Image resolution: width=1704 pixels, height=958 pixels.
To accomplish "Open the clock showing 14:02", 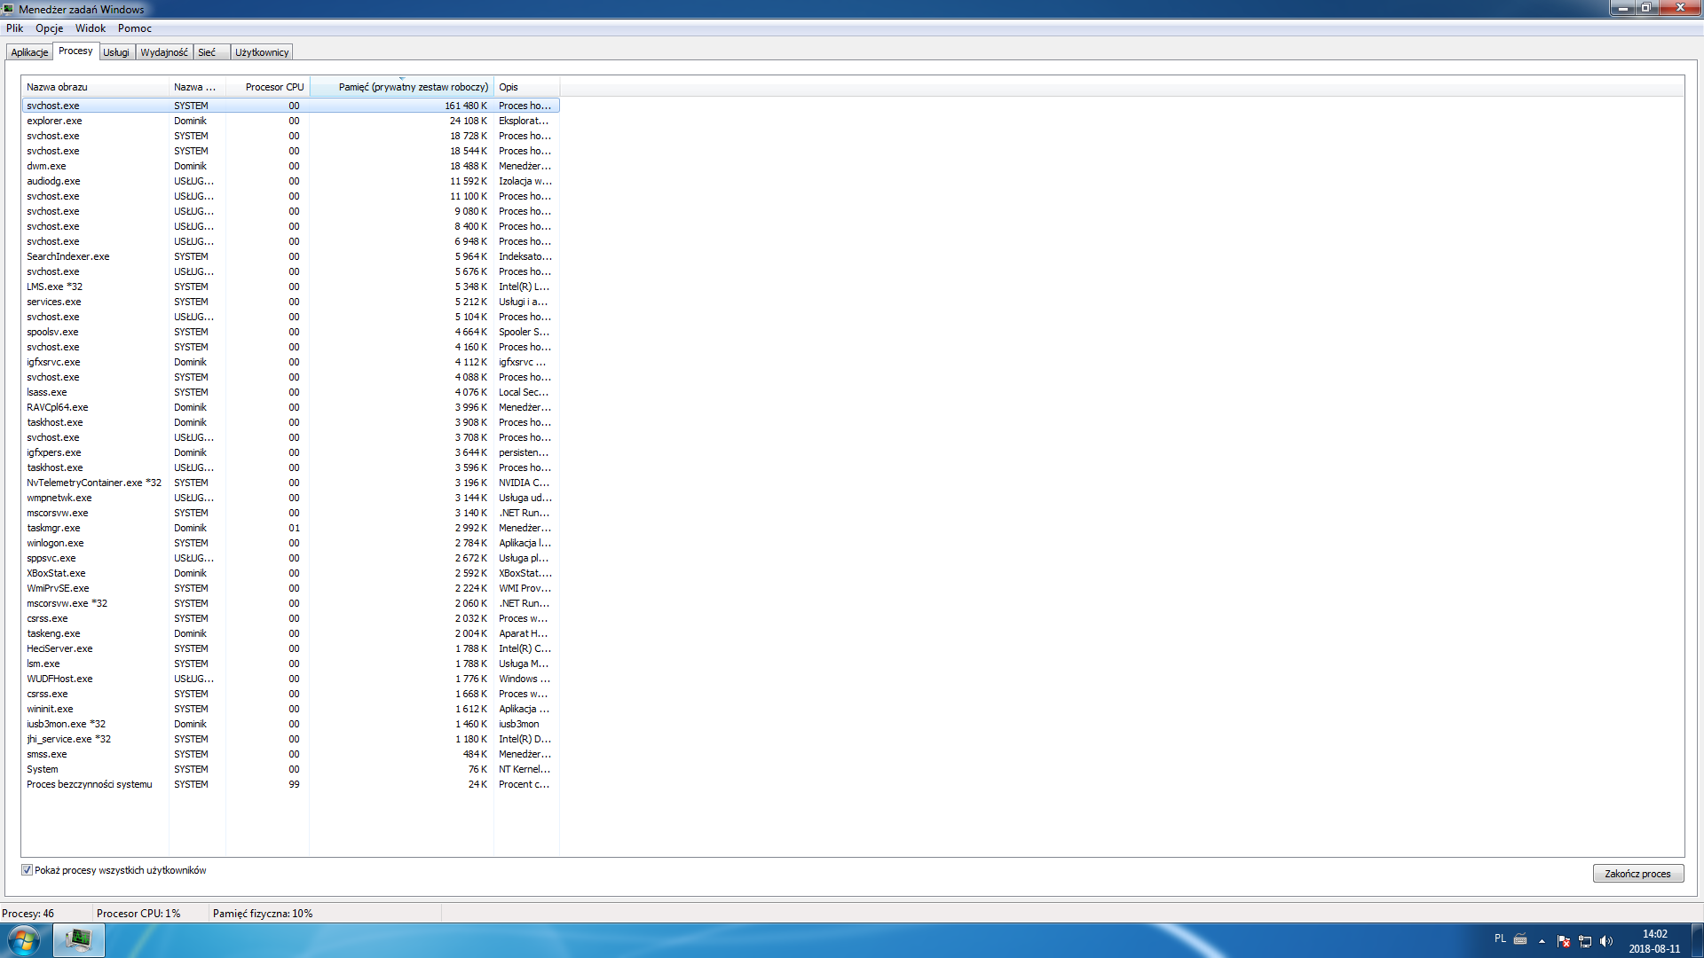I will click(1654, 941).
